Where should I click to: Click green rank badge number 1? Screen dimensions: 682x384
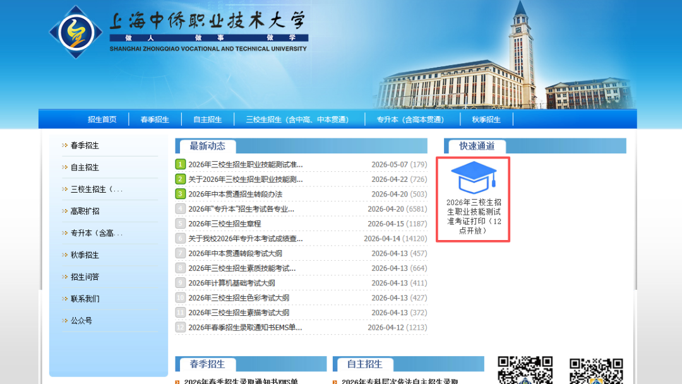[180, 164]
